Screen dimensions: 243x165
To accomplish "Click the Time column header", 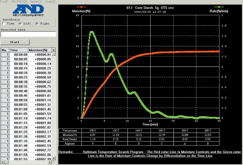I will tap(19, 50).
